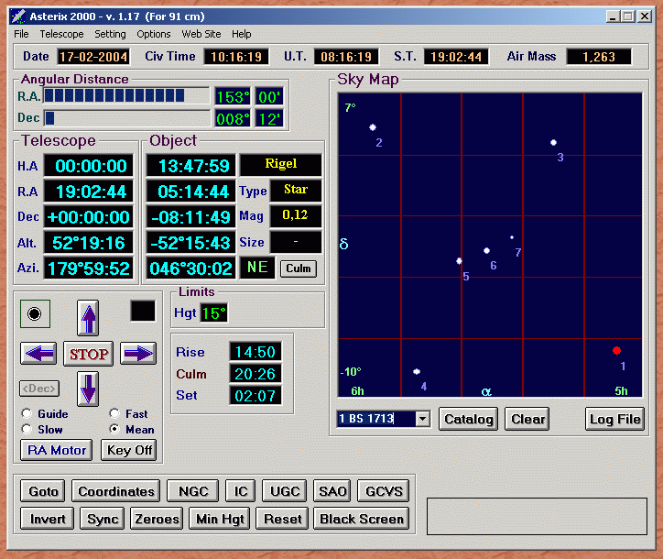Set minimum height with Min Hgt
The height and width of the screenshot is (559, 663).
pos(220,519)
